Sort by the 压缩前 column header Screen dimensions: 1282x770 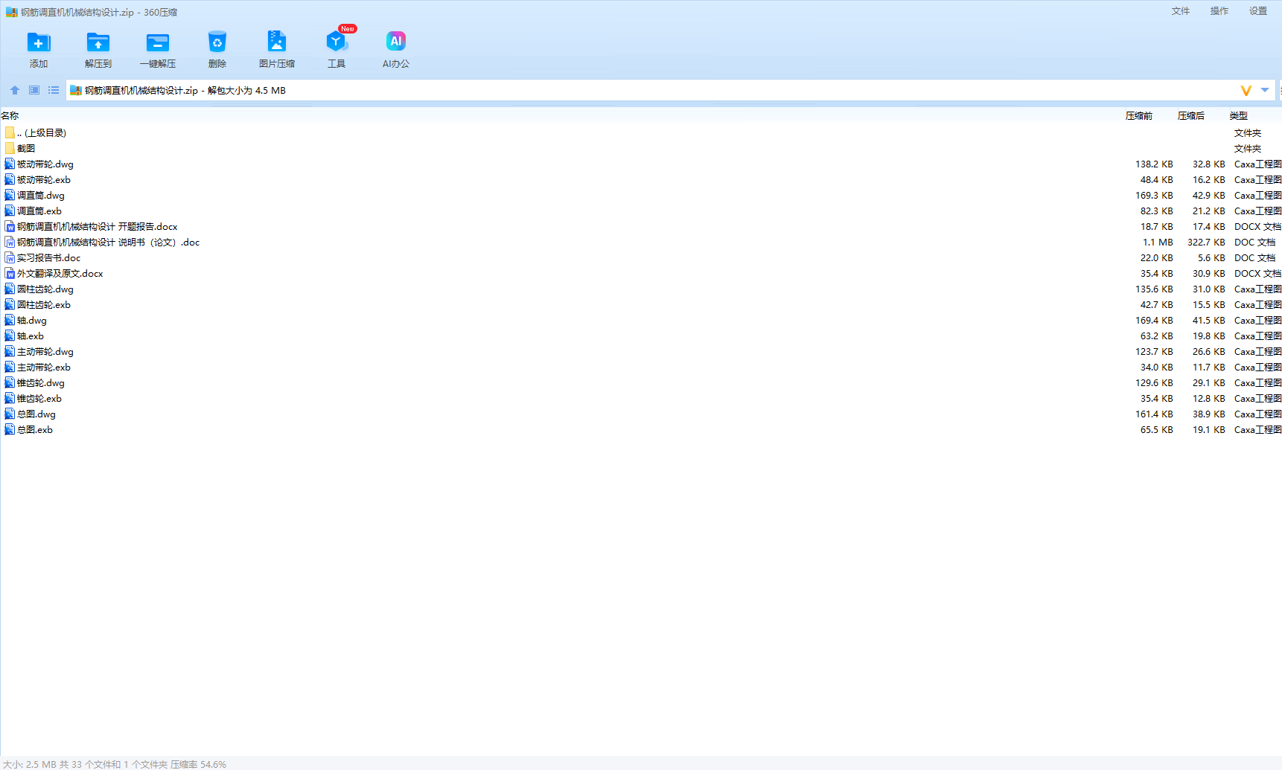1139,116
